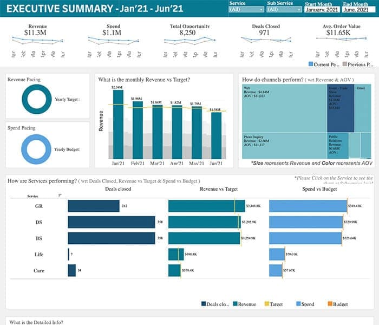
Task: Click the sort icon beside Service header
Action: [x=60, y=196]
